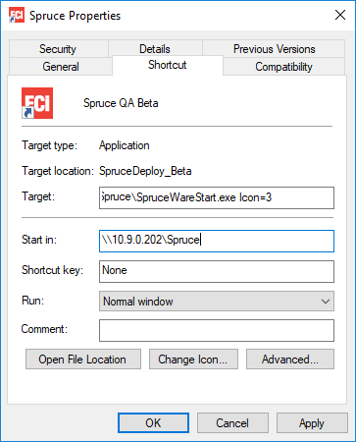Switch to the Security tab

pyautogui.click(x=58, y=49)
